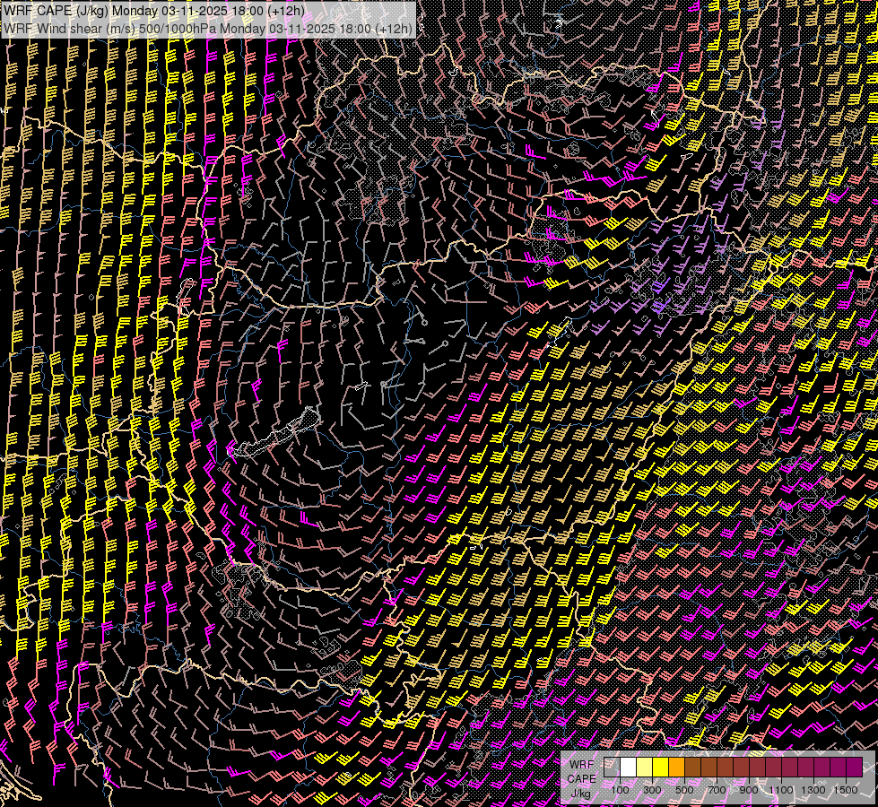Select the 1500 maximum legend label
Image resolution: width=878 pixels, height=807 pixels.
(x=846, y=790)
